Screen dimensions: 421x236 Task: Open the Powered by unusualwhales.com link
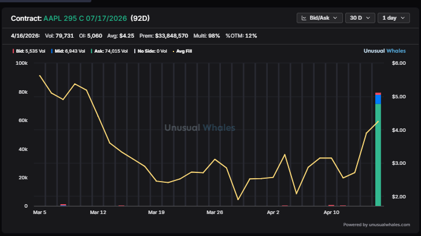coord(376,225)
